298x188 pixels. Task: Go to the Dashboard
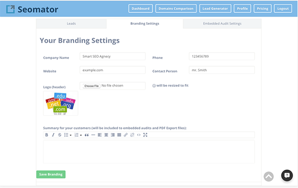pyautogui.click(x=141, y=8)
